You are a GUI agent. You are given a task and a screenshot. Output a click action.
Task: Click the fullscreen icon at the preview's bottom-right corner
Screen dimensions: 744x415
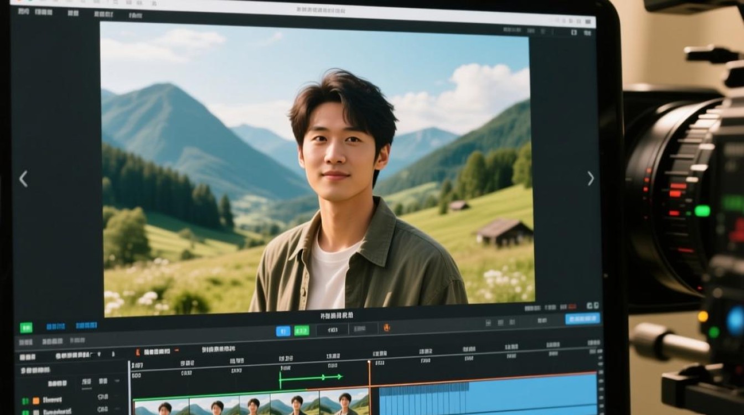tap(596, 305)
